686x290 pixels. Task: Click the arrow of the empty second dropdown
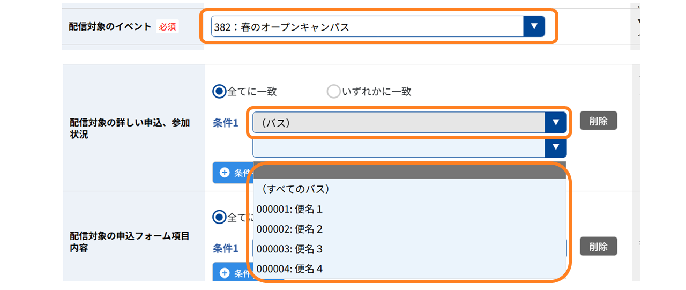click(556, 147)
